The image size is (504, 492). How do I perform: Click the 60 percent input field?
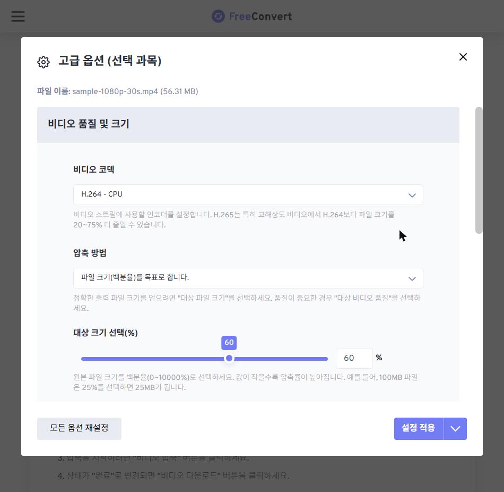click(354, 358)
